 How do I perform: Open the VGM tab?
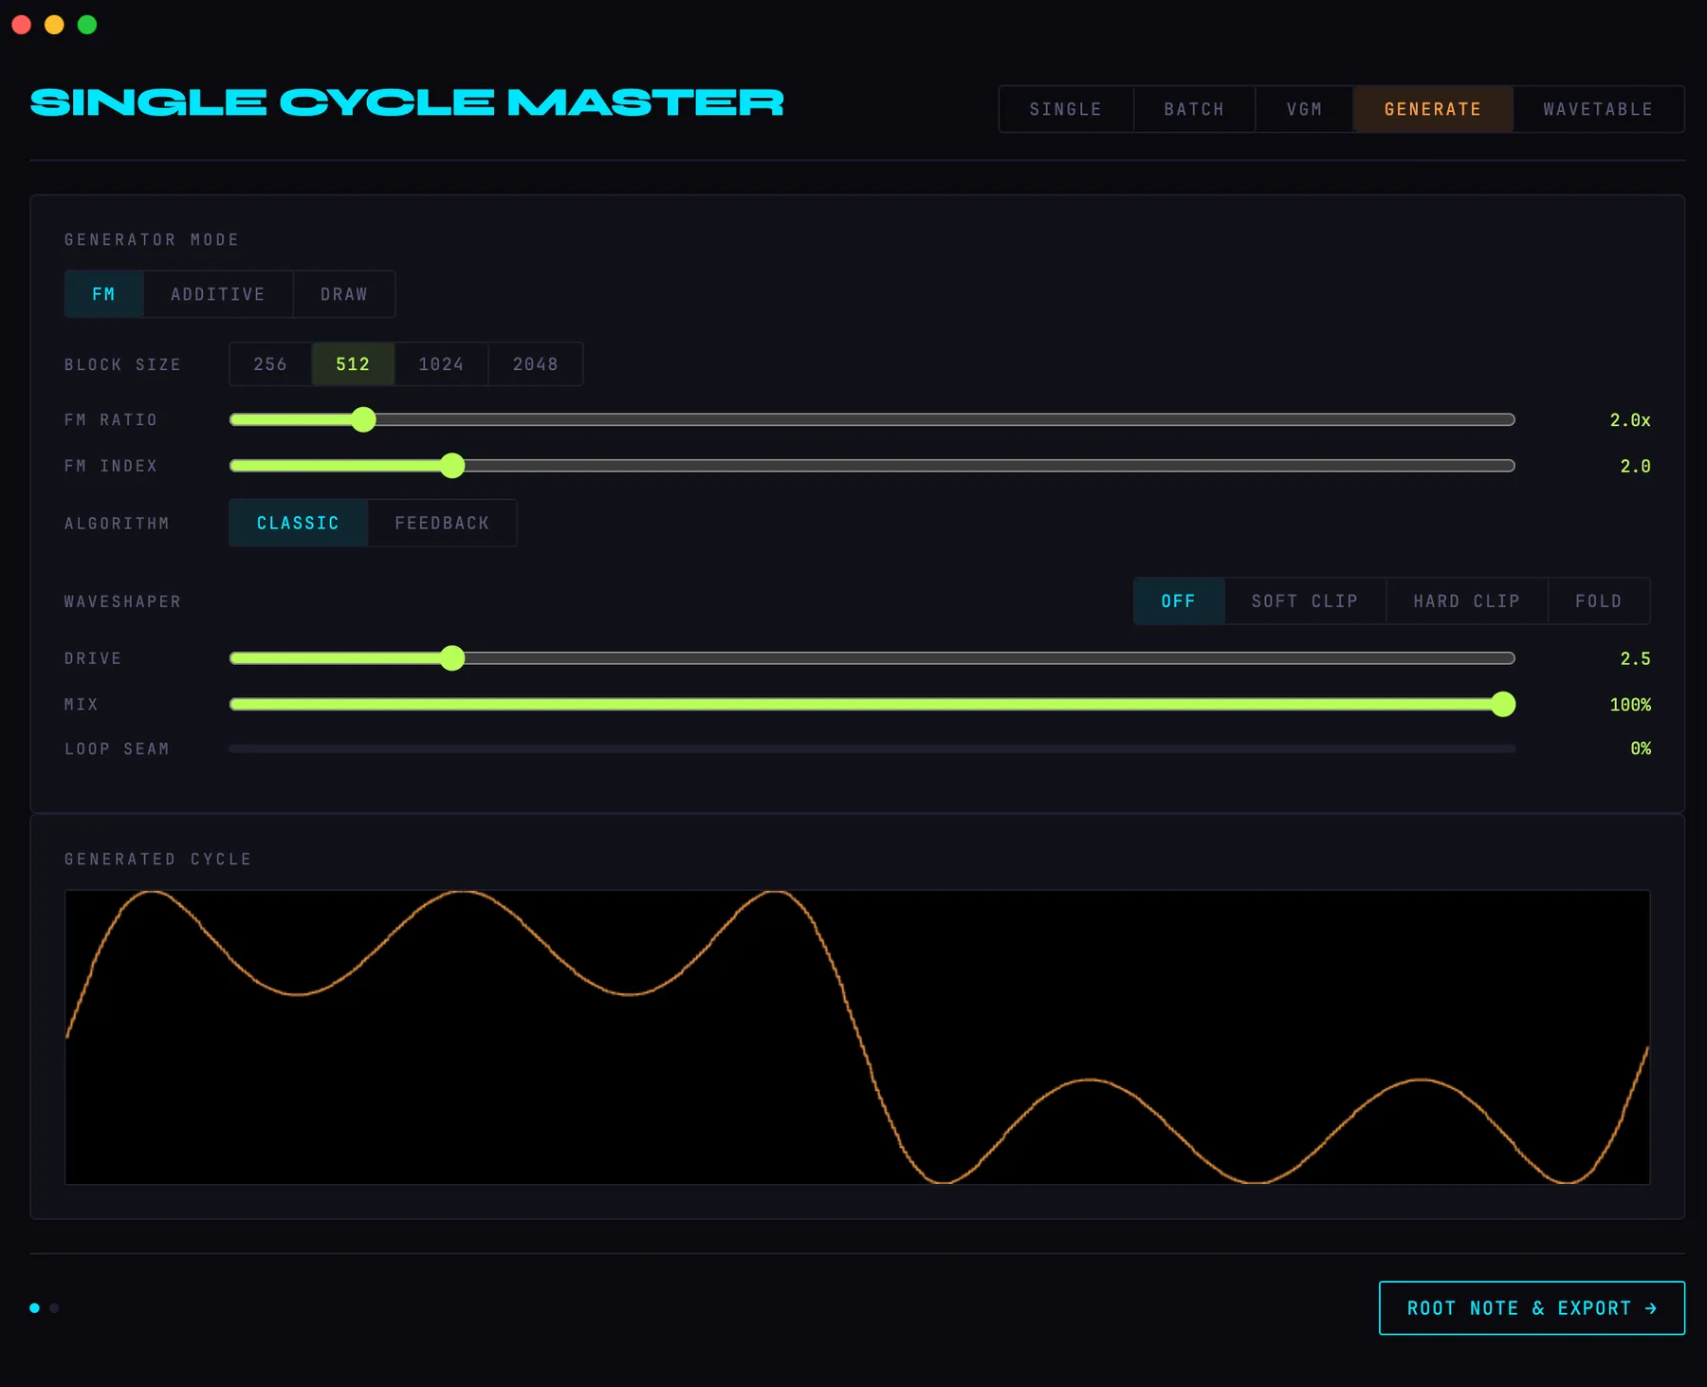1304,109
